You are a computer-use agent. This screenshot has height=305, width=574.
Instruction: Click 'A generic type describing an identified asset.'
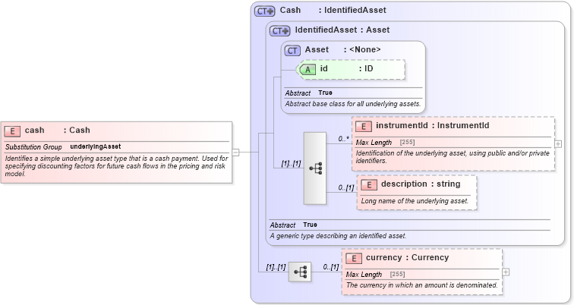pos(339,236)
